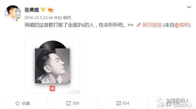
Task: Click the 唱吧 source link beside the timestamp
Action: [67, 18]
